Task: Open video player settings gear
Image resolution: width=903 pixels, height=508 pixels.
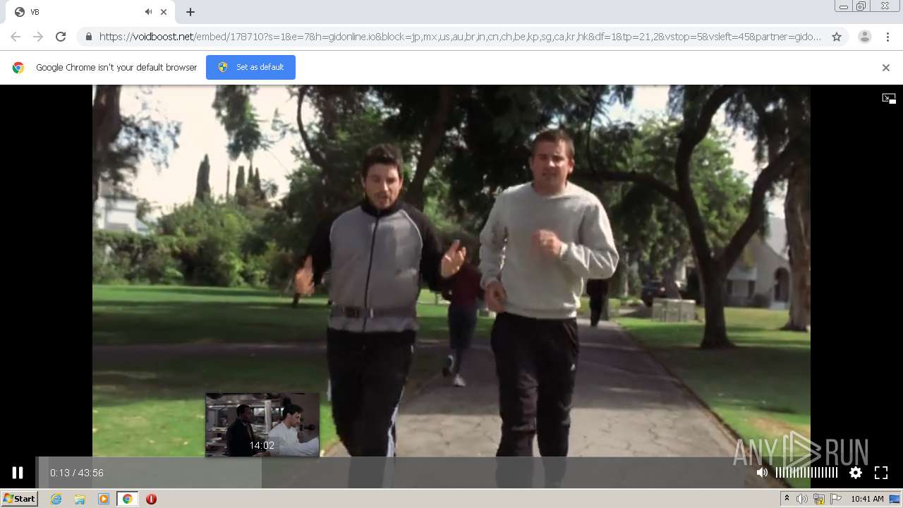Action: pos(856,473)
